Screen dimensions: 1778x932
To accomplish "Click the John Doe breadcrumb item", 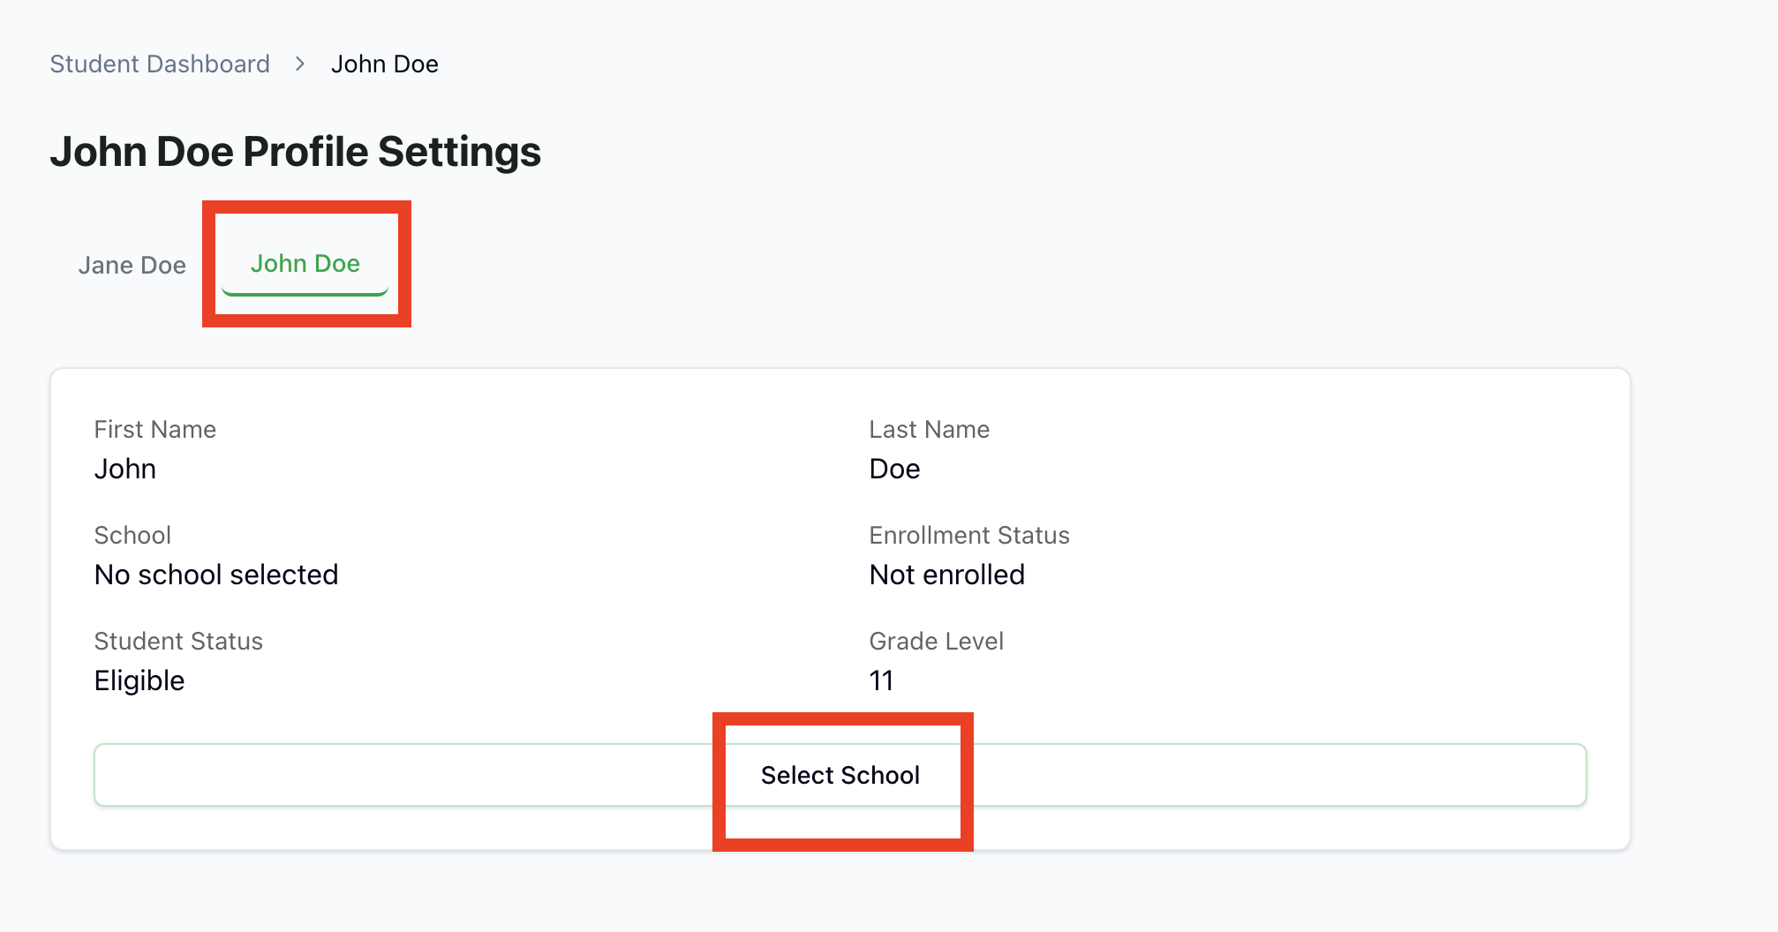I will pos(384,64).
